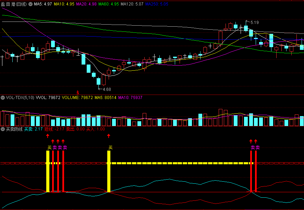Click the magenta MA20: 4.98 label
Viewport: 304px width, 210px height.
86,4
